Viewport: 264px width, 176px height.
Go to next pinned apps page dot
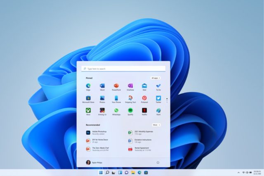[167, 101]
